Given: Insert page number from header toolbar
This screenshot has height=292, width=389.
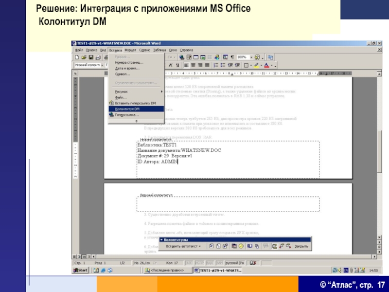Looking at the screenshot, I should click(x=211, y=246).
